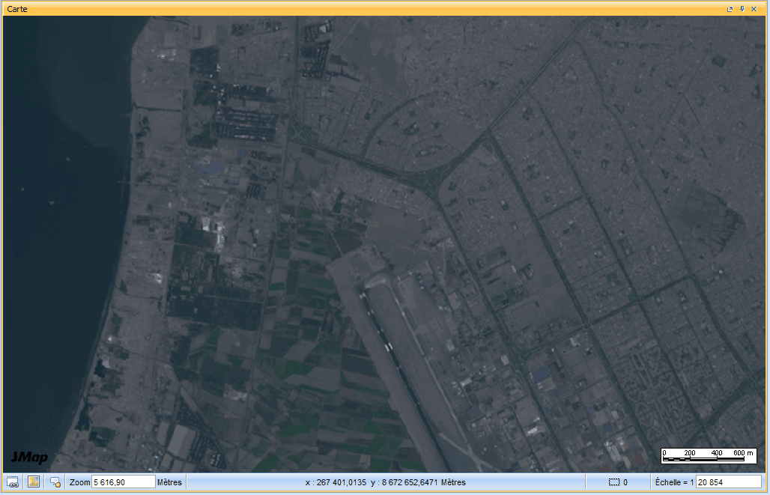Screen dimensions: 770x495
Task: Click the JMap logo on the map
Action: coord(29,458)
